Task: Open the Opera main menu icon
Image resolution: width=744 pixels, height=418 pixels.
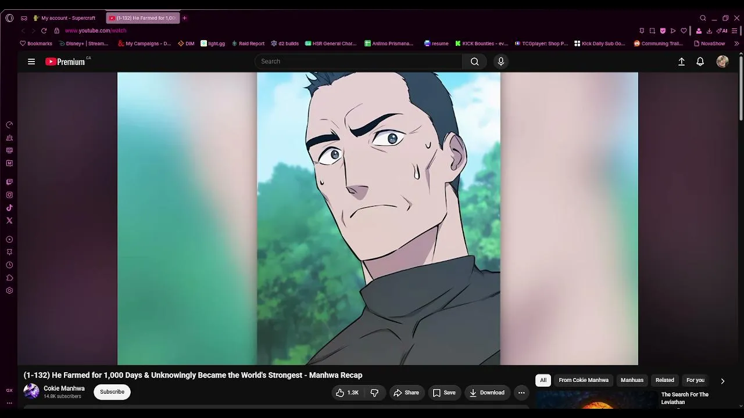Action: point(9,18)
